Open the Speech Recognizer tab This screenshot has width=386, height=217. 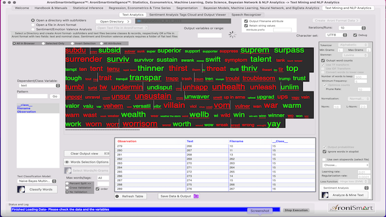pos(246,14)
